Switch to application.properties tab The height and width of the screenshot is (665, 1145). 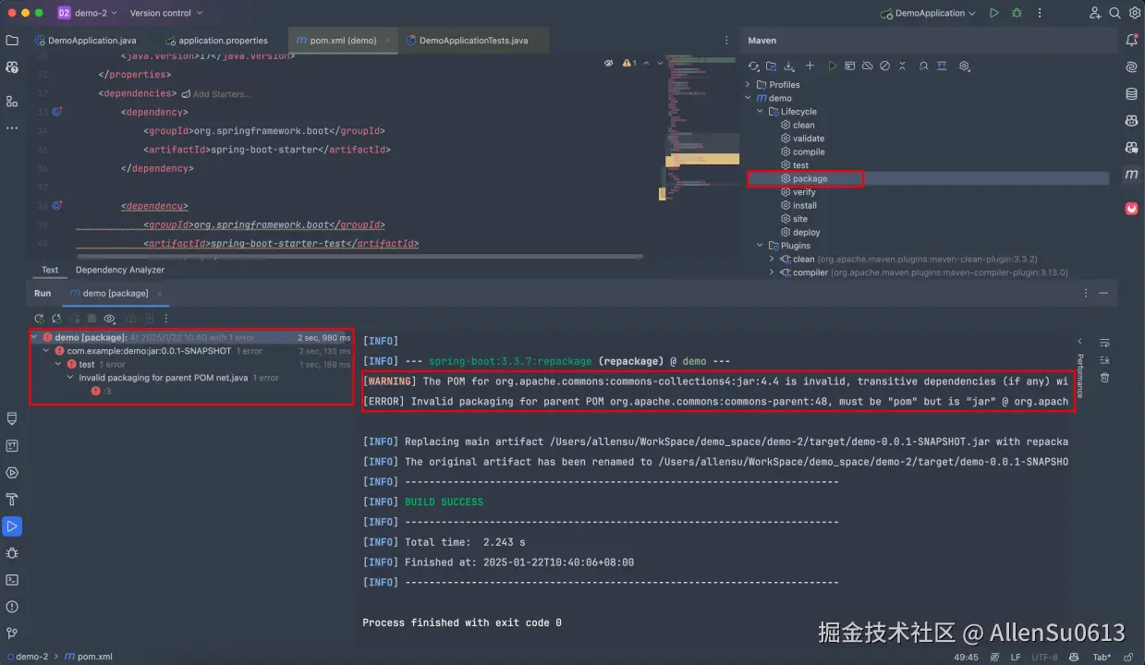point(215,41)
